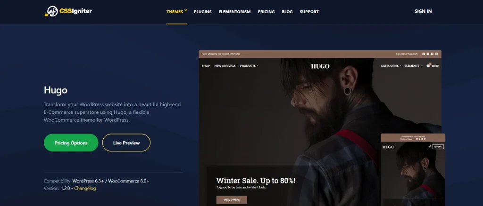Click the HUGO logo in mobile preview
This screenshot has width=483, height=206.
pos(388,147)
